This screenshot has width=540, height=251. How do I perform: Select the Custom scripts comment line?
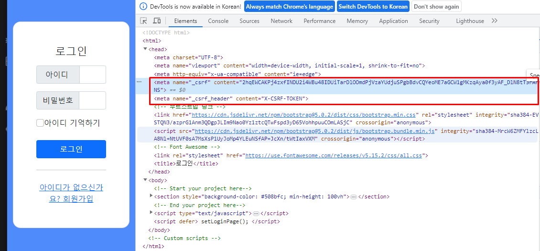click(x=184, y=238)
